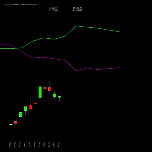
Task: Click the '20 May' date label
Action: click(49, 144)
